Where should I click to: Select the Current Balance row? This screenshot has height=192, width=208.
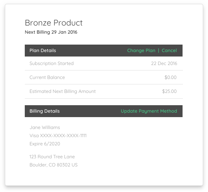[103, 78]
